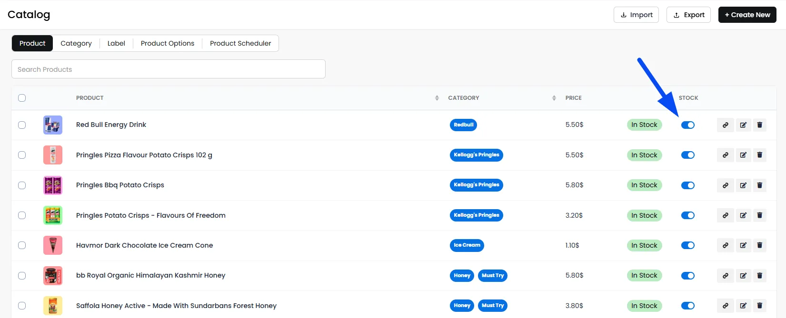Image resolution: width=786 pixels, height=318 pixels.
Task: Toggle stock switch for Red Bull Energy Drink
Action: pos(688,125)
